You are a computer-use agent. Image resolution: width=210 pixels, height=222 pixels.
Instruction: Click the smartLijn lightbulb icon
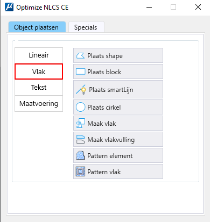click(x=81, y=89)
